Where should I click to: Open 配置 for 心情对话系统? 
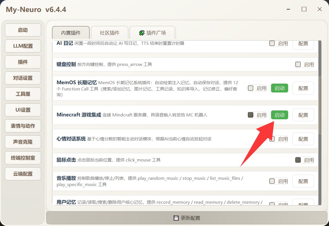click(x=303, y=139)
